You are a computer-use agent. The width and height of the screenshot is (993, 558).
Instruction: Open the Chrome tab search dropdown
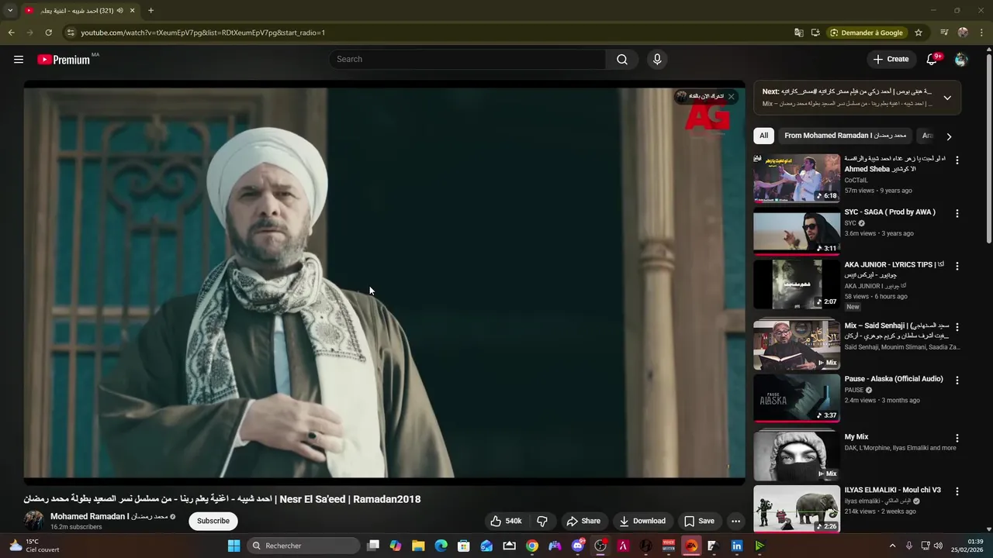point(10,11)
